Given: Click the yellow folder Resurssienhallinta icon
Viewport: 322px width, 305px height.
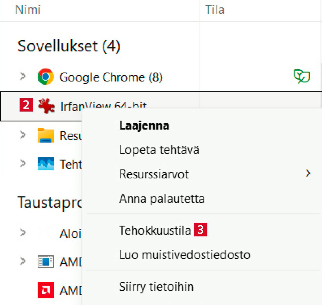Looking at the screenshot, I should 46,135.
